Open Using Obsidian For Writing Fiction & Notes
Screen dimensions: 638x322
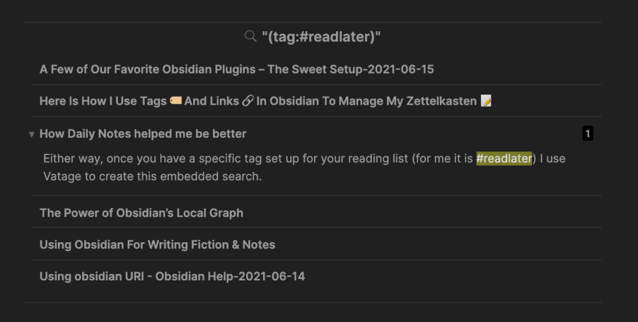pyautogui.click(x=157, y=245)
